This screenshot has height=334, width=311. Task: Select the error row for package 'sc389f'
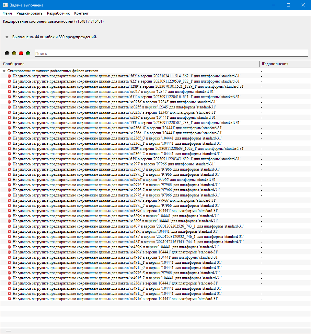[155, 221]
